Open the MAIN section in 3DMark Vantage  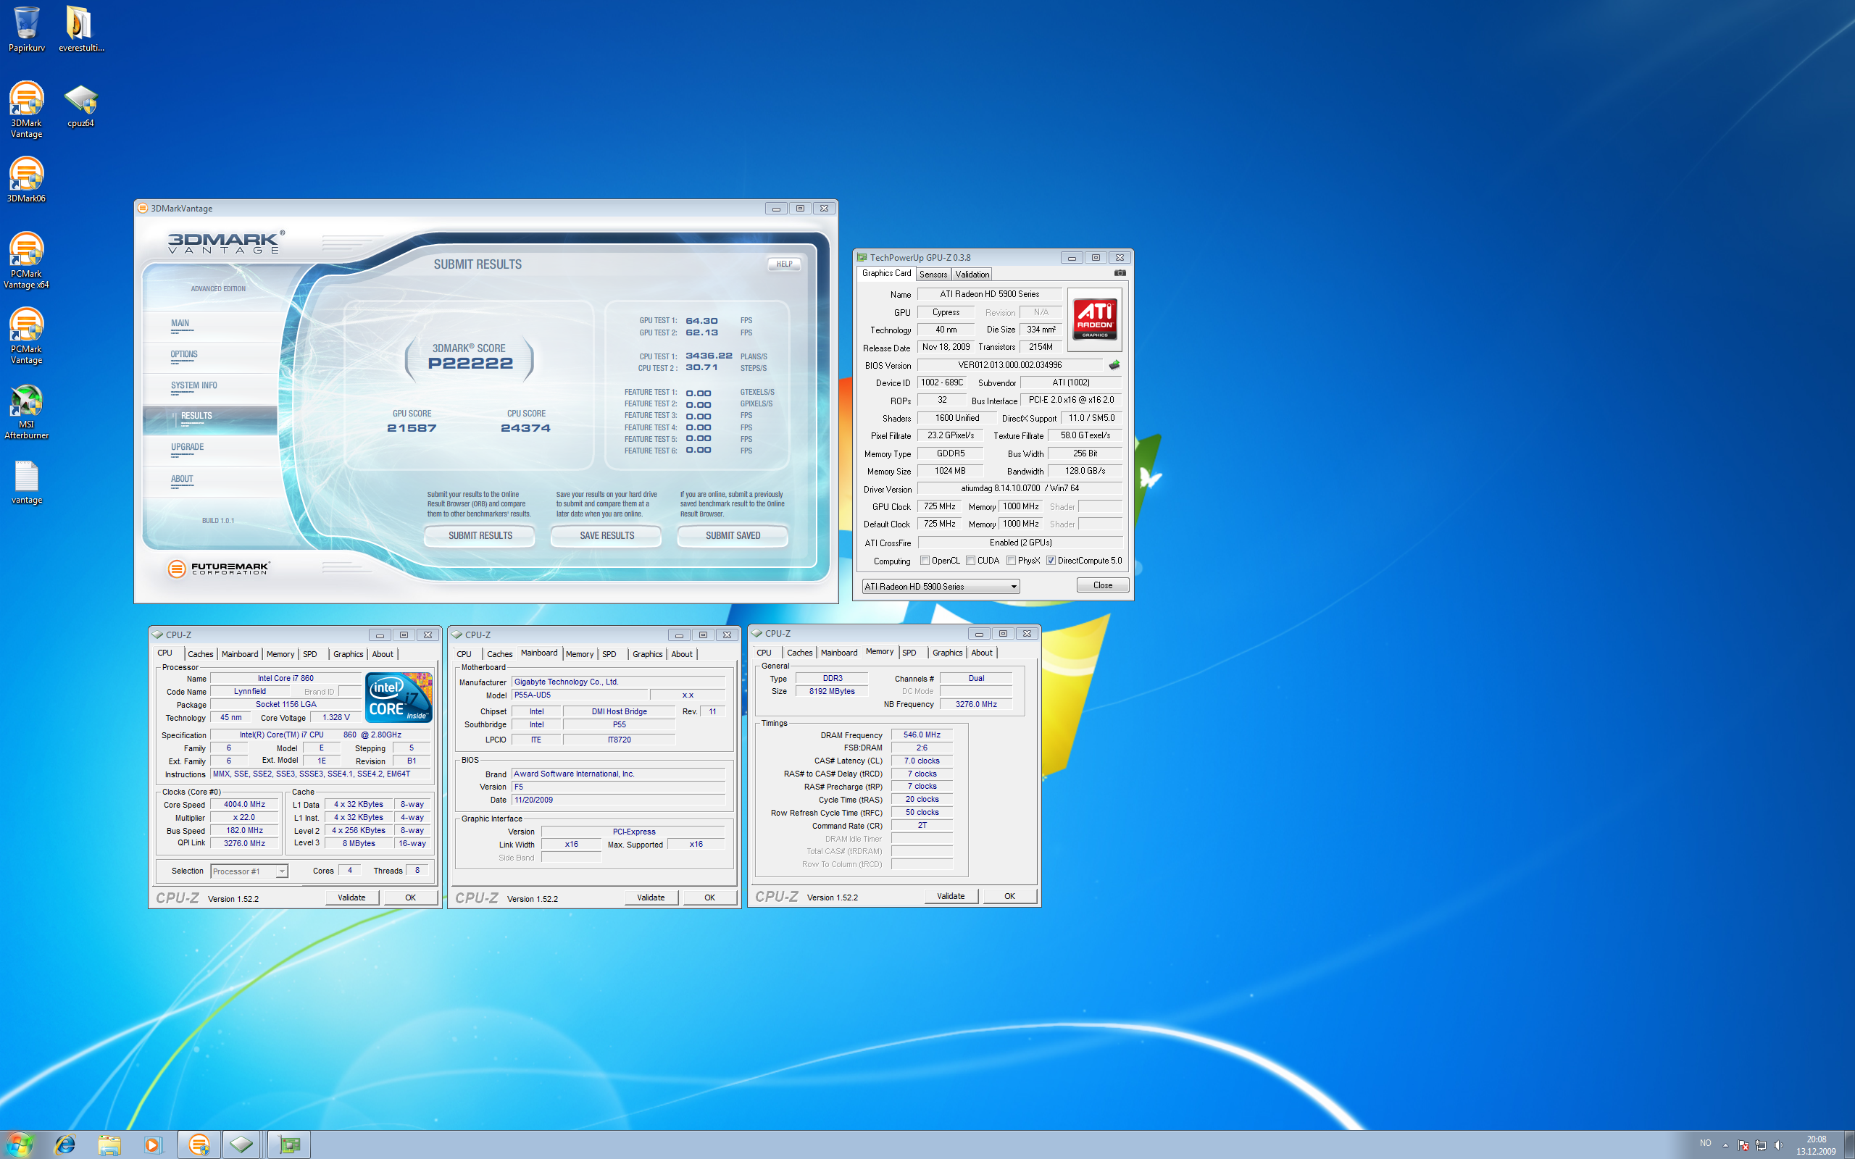[x=180, y=323]
